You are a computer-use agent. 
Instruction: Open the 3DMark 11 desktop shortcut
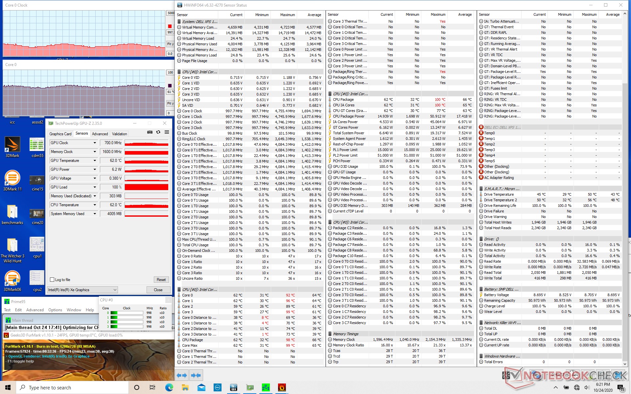pos(12,181)
